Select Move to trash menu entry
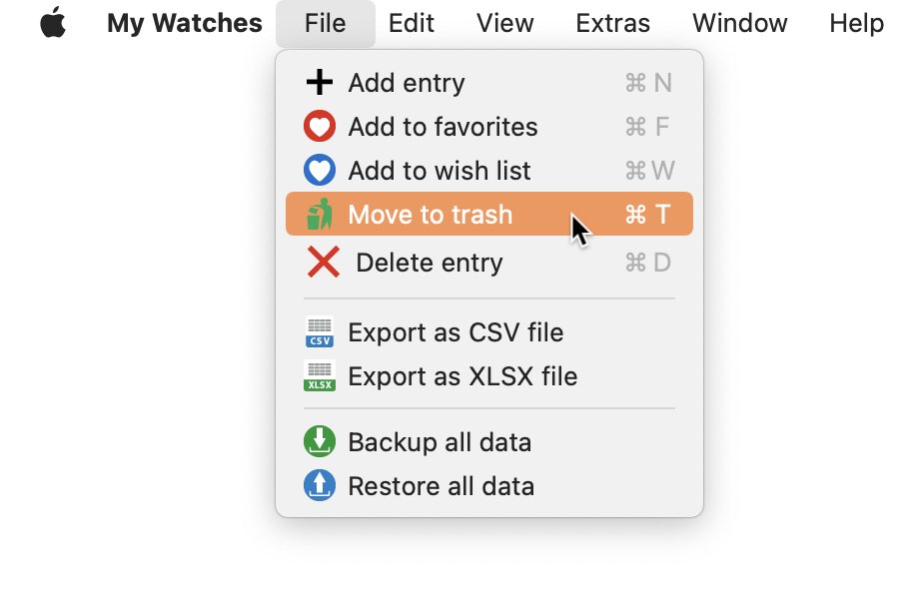The height and width of the screenshot is (590, 911). point(489,214)
